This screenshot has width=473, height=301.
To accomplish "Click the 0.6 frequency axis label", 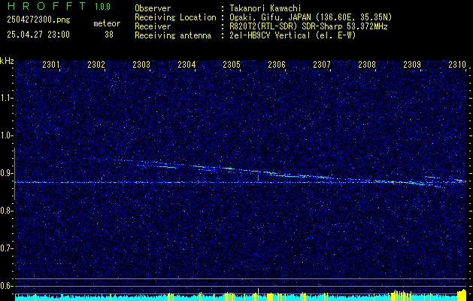I will click(6, 286).
